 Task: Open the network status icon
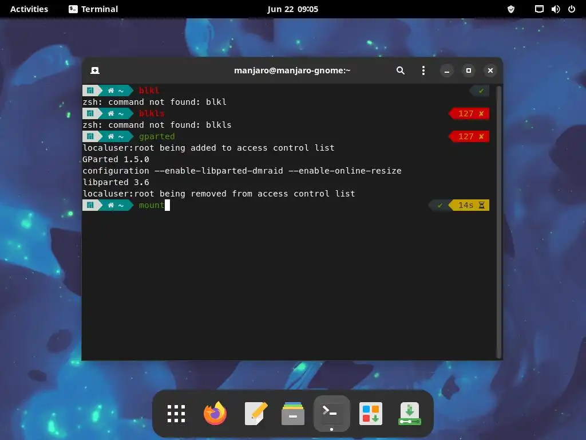click(539, 9)
